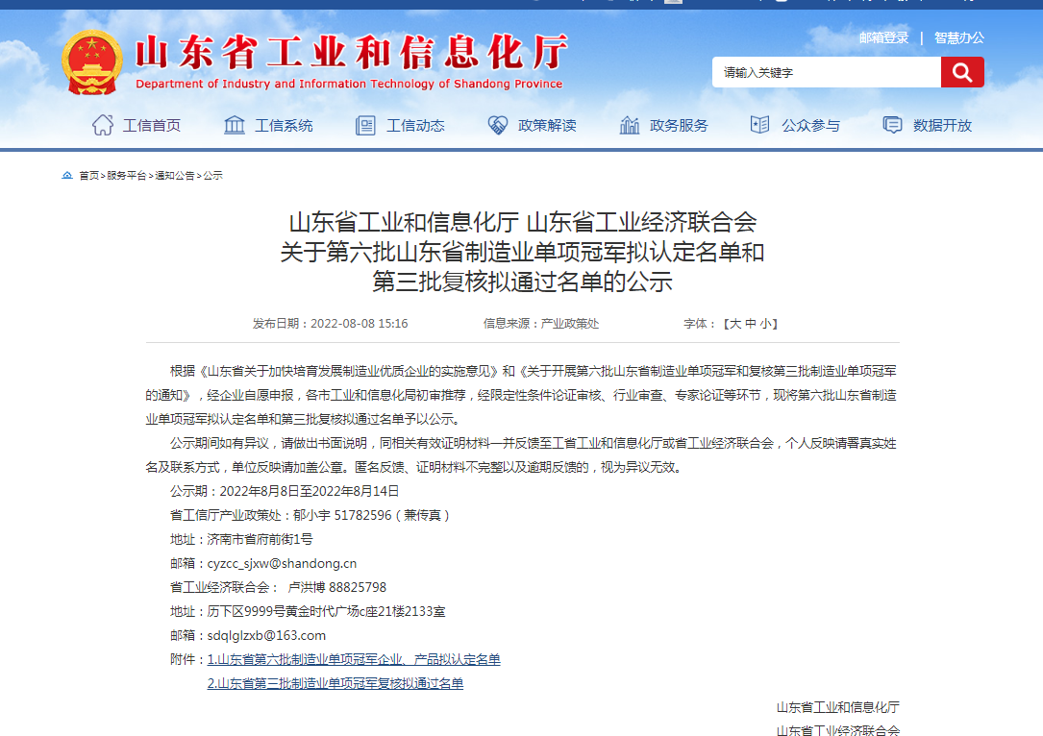Open the 邮箱登录 link

(883, 37)
